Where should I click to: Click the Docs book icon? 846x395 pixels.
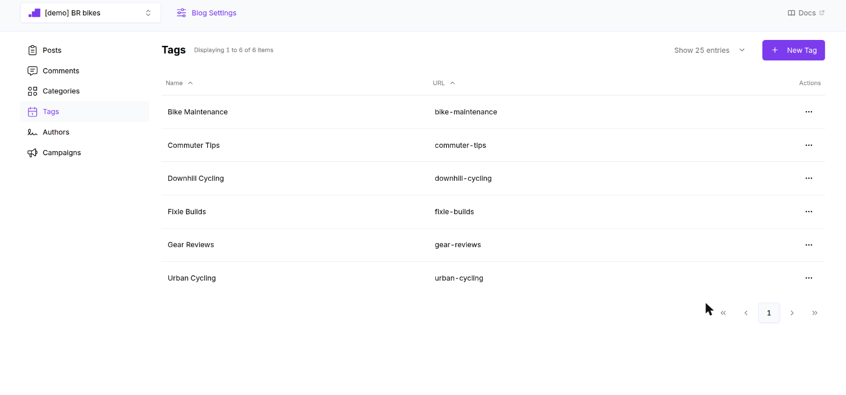[792, 13]
